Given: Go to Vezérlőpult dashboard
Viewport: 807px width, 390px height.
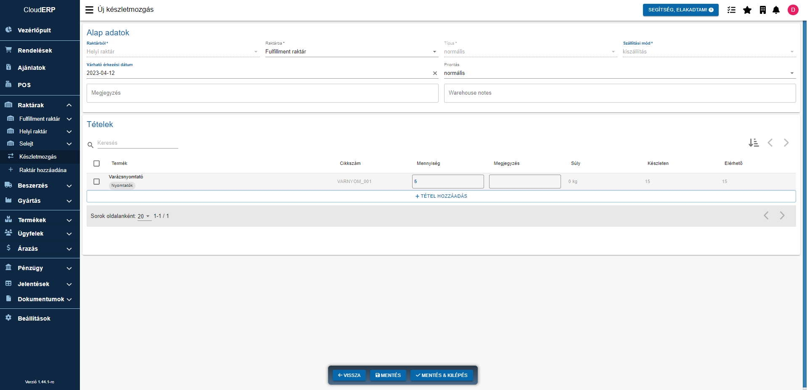Looking at the screenshot, I should 34,30.
